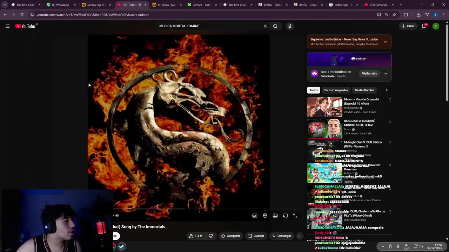Switch to the Inbox mail tab
The width and height of the screenshot is (449, 252).
(167, 5)
